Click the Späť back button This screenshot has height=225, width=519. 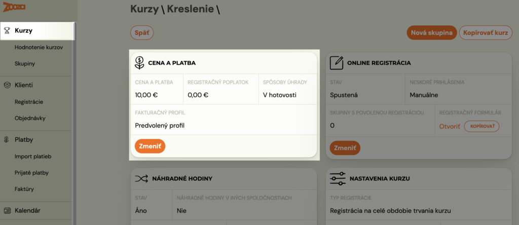click(x=142, y=33)
